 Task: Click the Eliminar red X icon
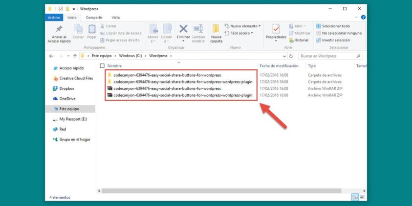coord(183,29)
